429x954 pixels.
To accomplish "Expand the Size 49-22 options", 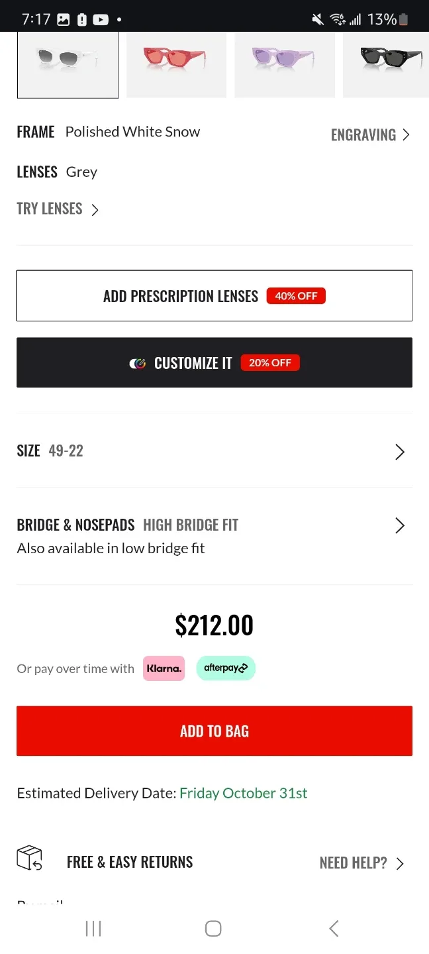I will tap(214, 451).
